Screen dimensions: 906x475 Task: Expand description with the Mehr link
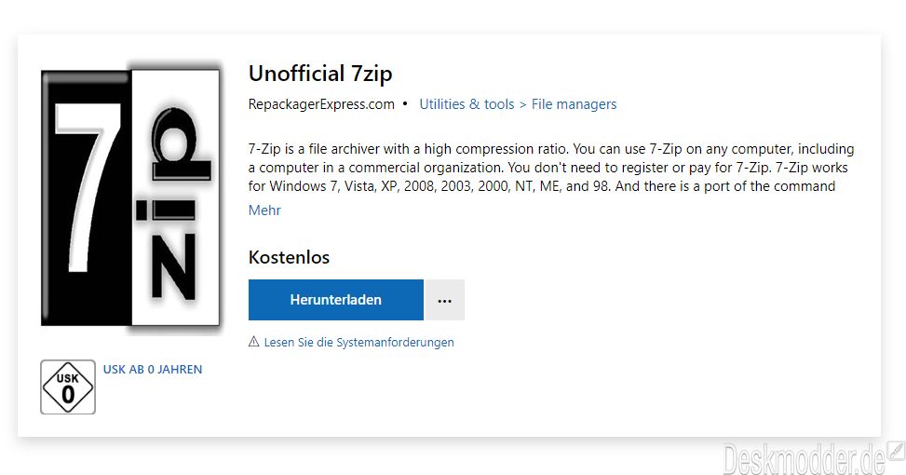(264, 210)
